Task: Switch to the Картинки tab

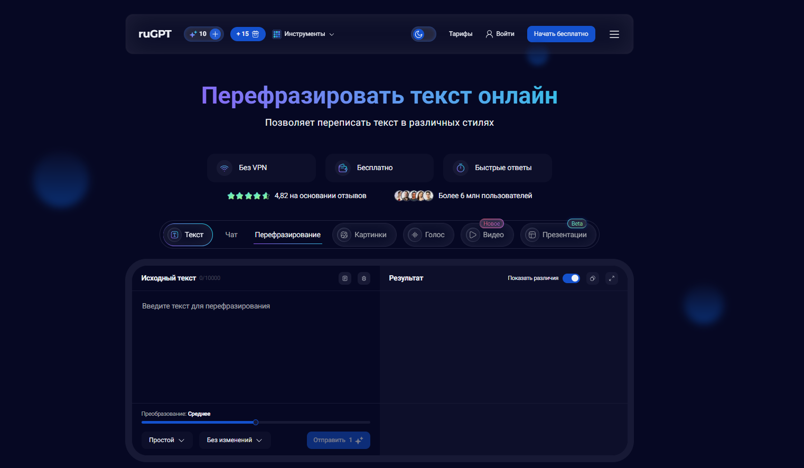Action: pyautogui.click(x=364, y=235)
